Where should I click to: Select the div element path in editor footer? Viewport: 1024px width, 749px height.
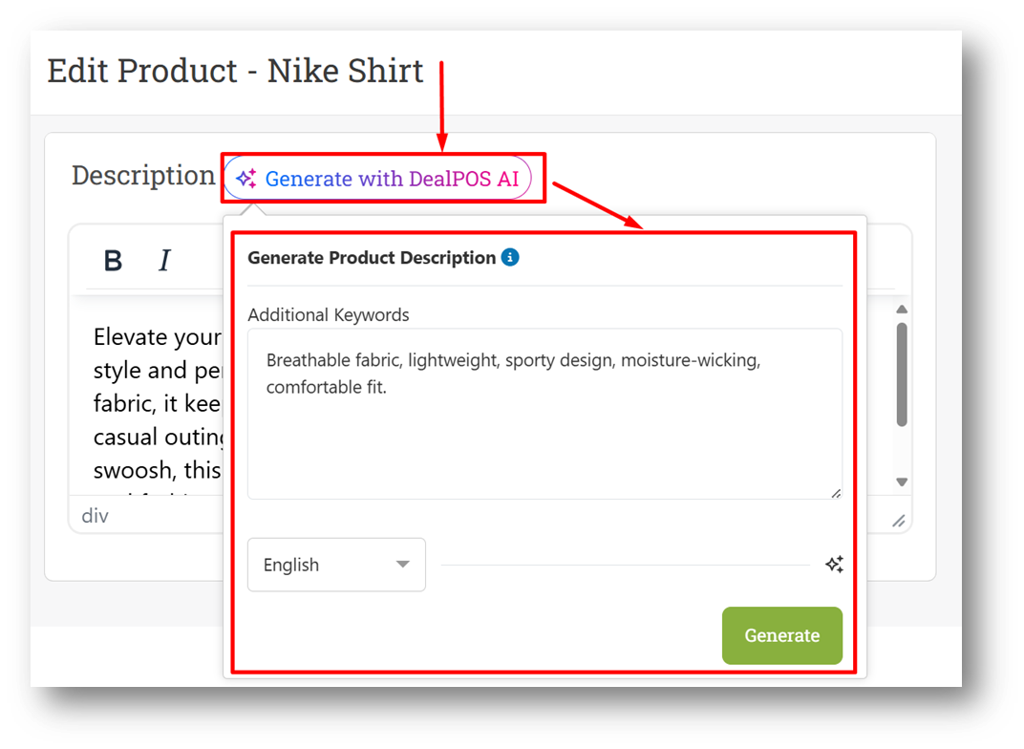click(95, 516)
